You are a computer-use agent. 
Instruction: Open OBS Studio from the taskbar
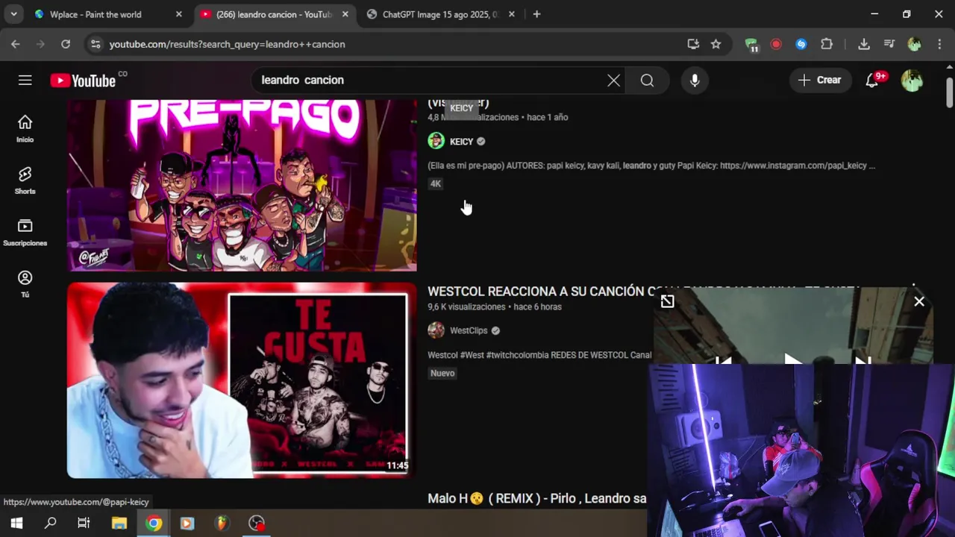(x=257, y=523)
